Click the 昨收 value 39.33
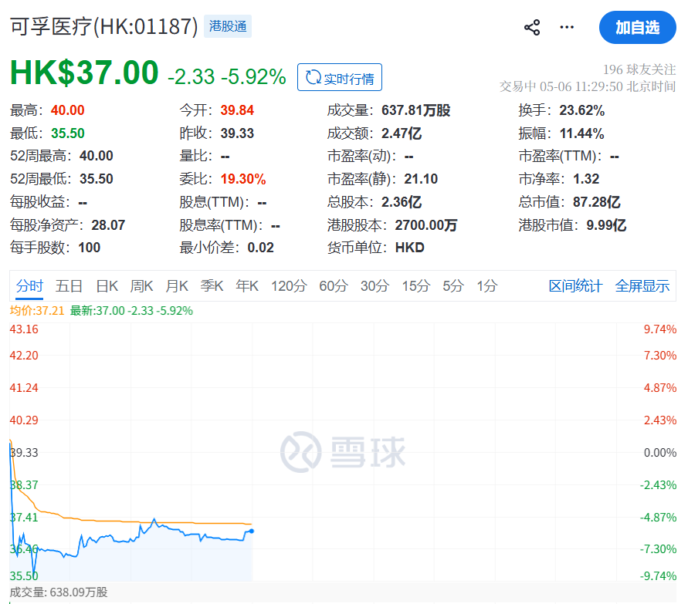The image size is (688, 604). [237, 133]
